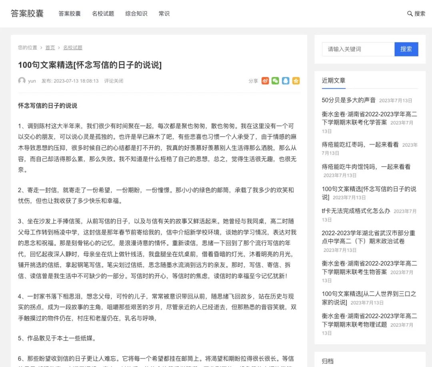Click author yun's avatar icon

pos(22,81)
